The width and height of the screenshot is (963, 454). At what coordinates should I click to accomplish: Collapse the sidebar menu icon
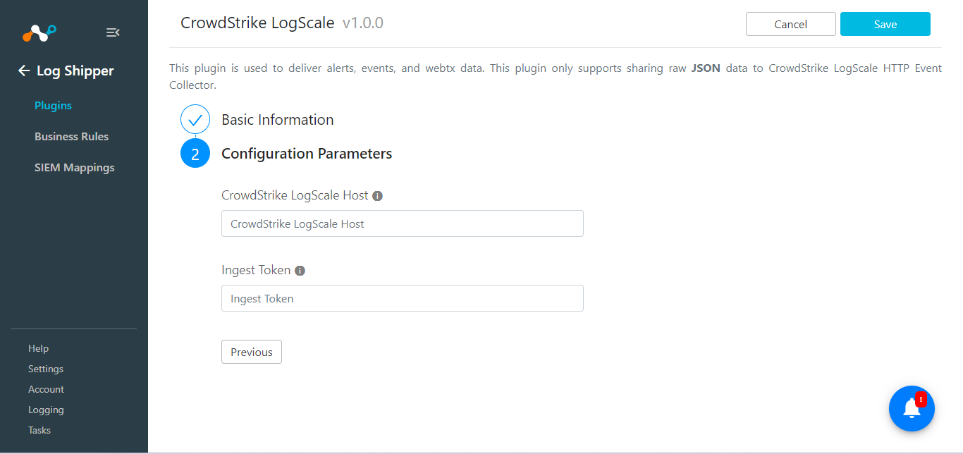tap(113, 32)
